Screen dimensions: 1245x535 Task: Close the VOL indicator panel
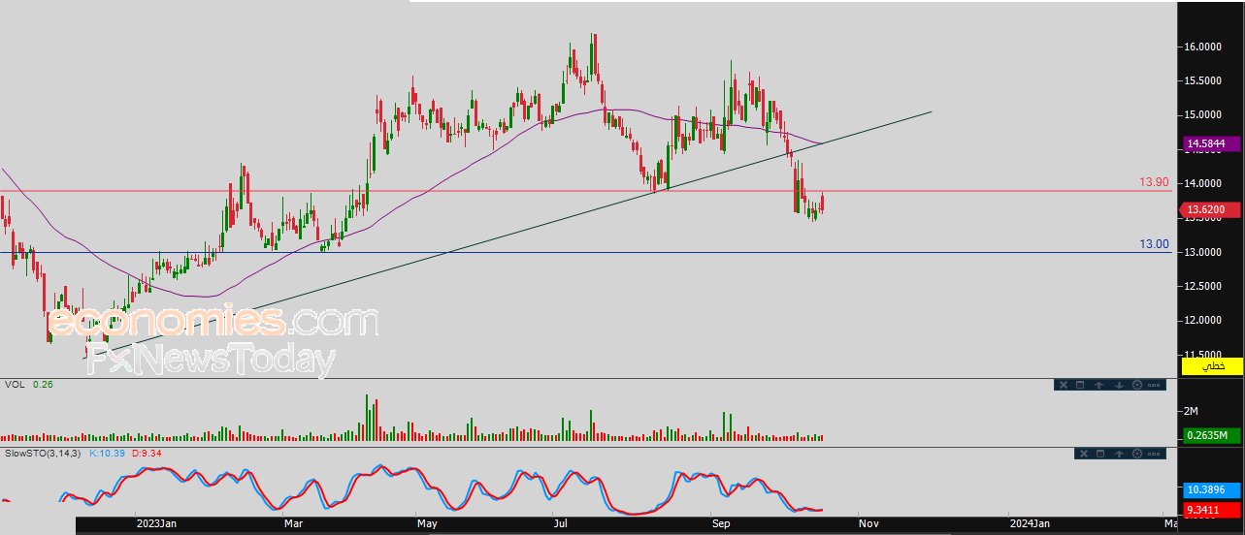[x=1064, y=385]
